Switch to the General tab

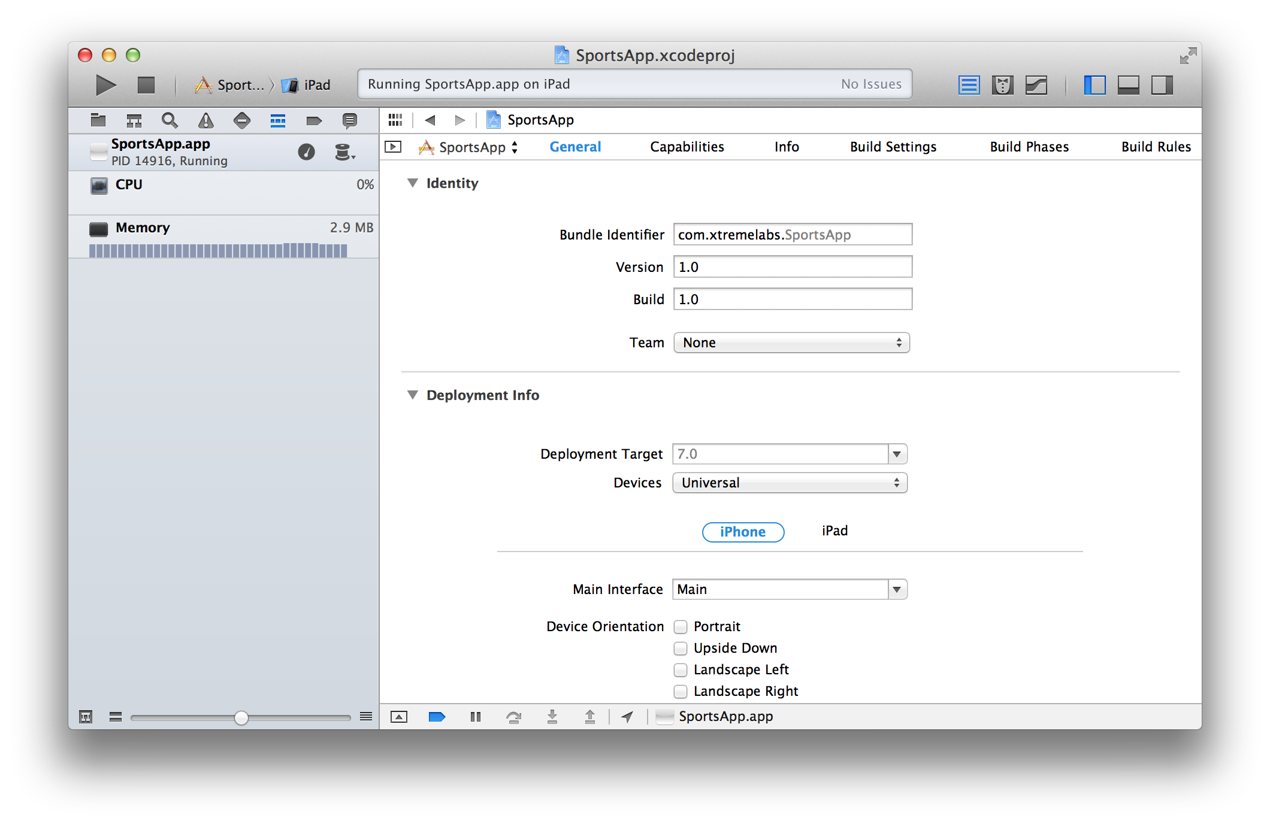pos(575,147)
